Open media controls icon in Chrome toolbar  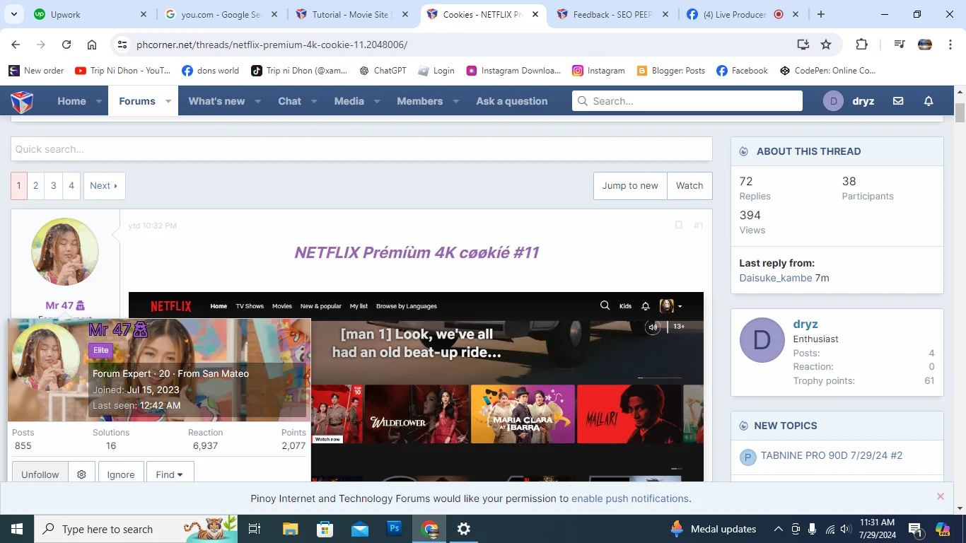tap(900, 45)
